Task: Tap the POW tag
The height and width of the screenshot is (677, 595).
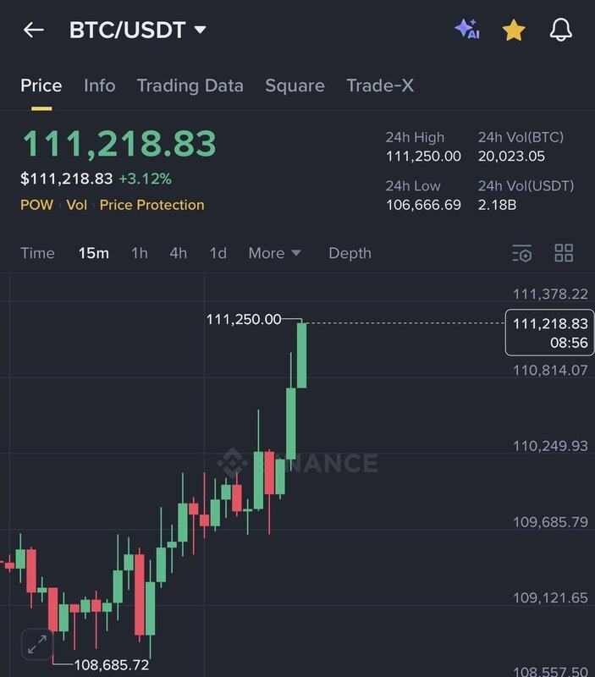Action: tap(36, 205)
